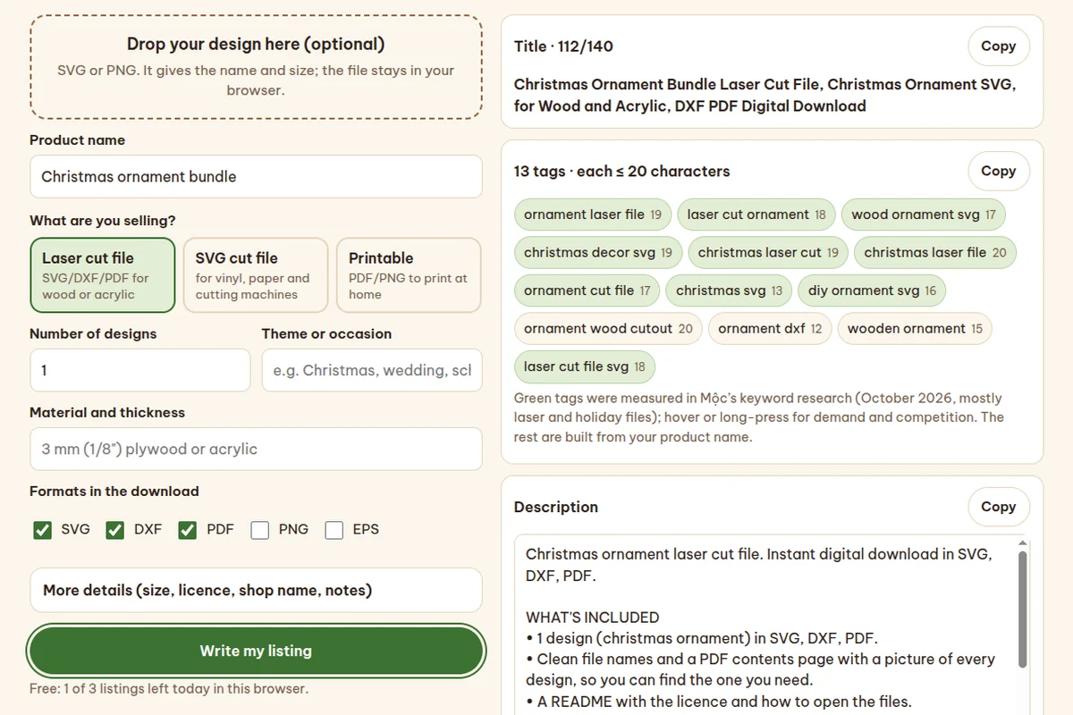
Task: Uncheck the SVG format checkbox
Action: (42, 530)
